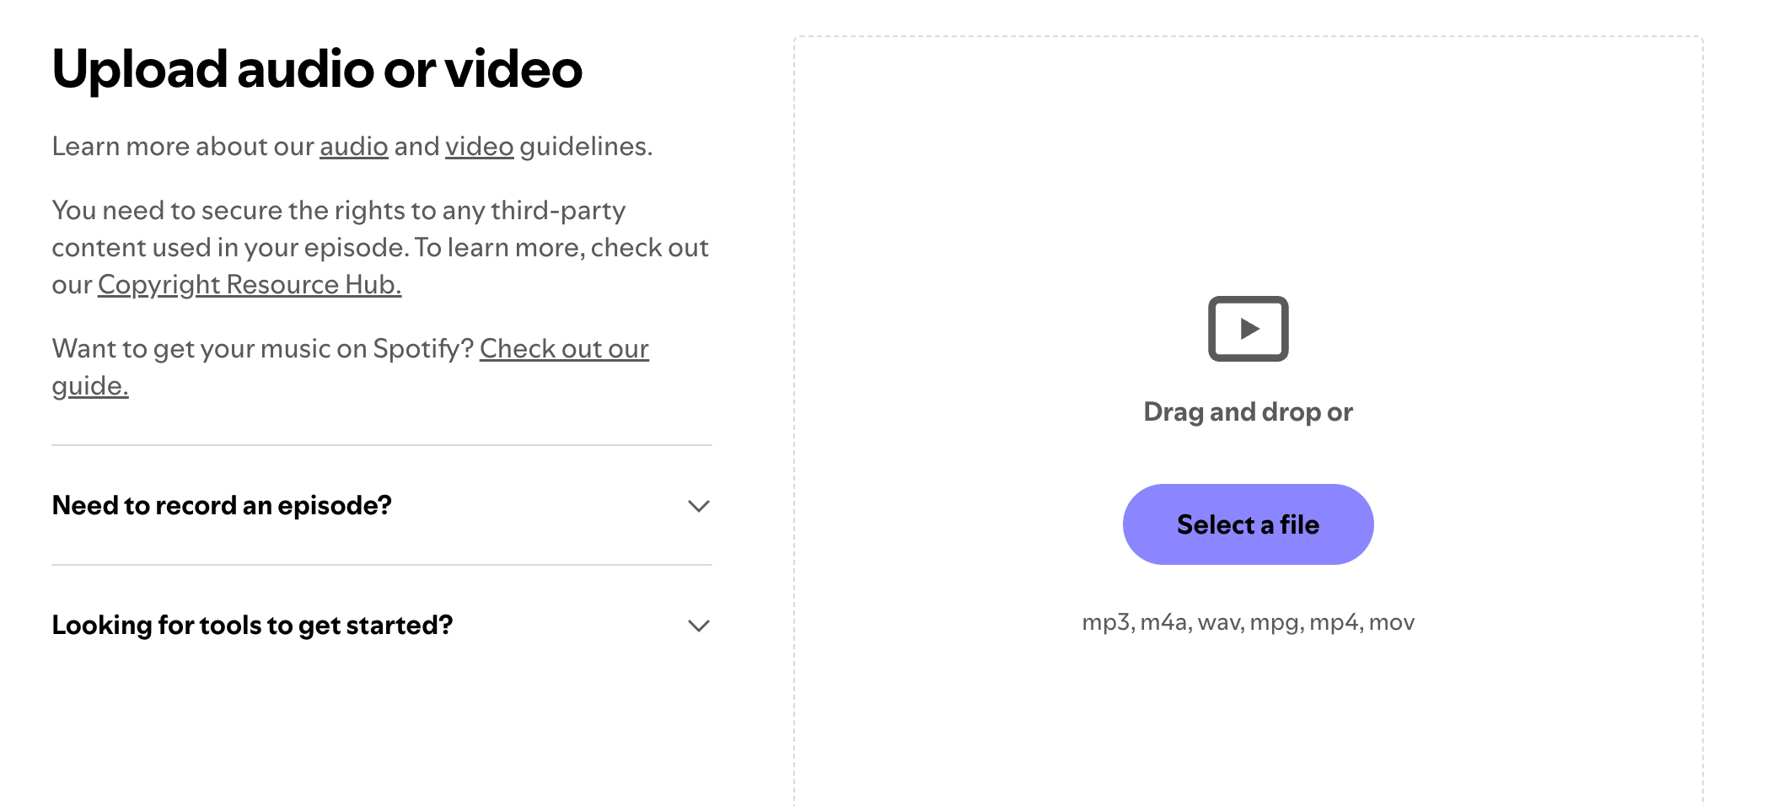Click the Drag and drop upload zone
Viewport: 1767px width, 806px height.
click(x=1249, y=411)
